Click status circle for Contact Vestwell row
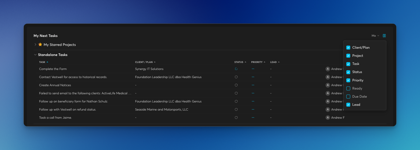420x150 pixels. pyautogui.click(x=236, y=77)
